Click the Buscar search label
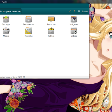The width and height of the screenshot is (112, 112). coord(85,11)
